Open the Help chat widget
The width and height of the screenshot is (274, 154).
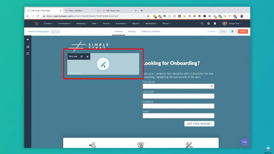[244, 142]
